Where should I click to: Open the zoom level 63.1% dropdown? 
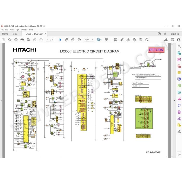click(x=92, y=40)
